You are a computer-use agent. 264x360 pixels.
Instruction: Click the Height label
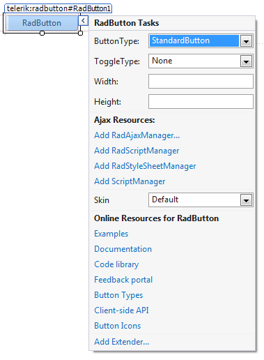click(107, 102)
